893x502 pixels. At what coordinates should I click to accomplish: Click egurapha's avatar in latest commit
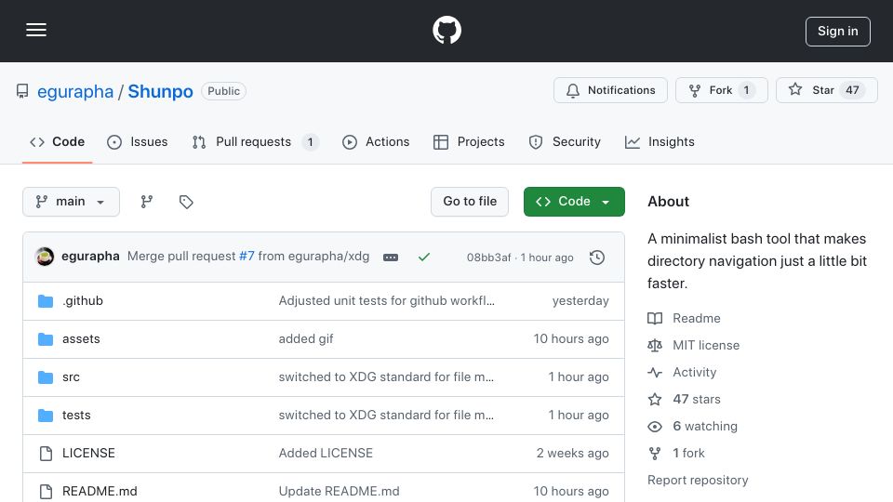[x=45, y=257]
